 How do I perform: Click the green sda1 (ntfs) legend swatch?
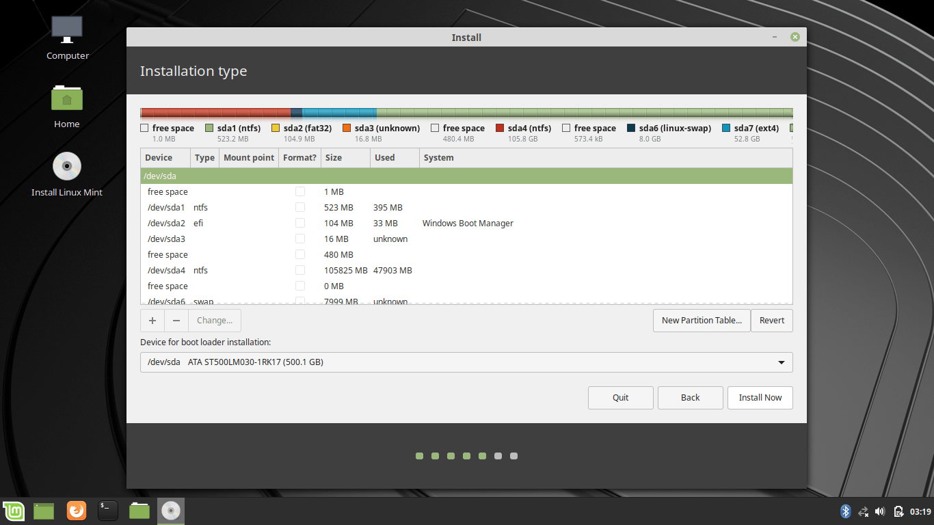coord(209,128)
